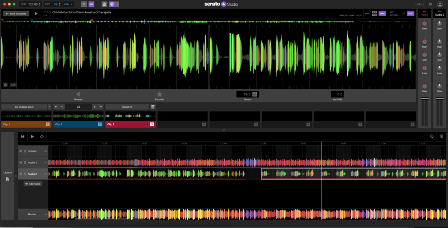The height and width of the screenshot is (228, 448).
Task: Collapse the Scenes track chevron
Action: click(x=46, y=151)
